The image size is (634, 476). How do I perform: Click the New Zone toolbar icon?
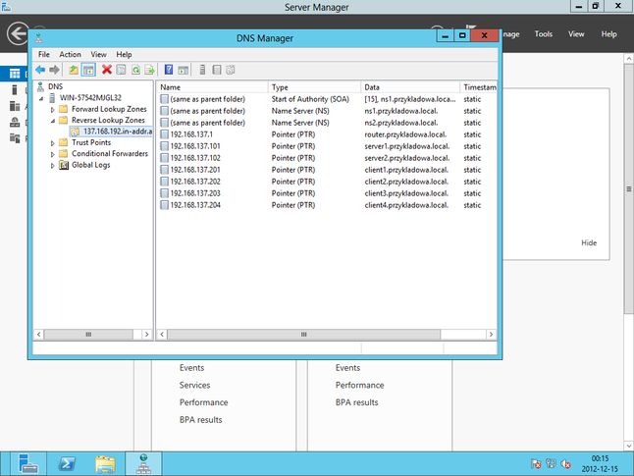(x=231, y=70)
